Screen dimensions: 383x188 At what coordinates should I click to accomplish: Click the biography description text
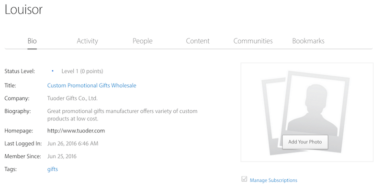pyautogui.click(x=122, y=115)
